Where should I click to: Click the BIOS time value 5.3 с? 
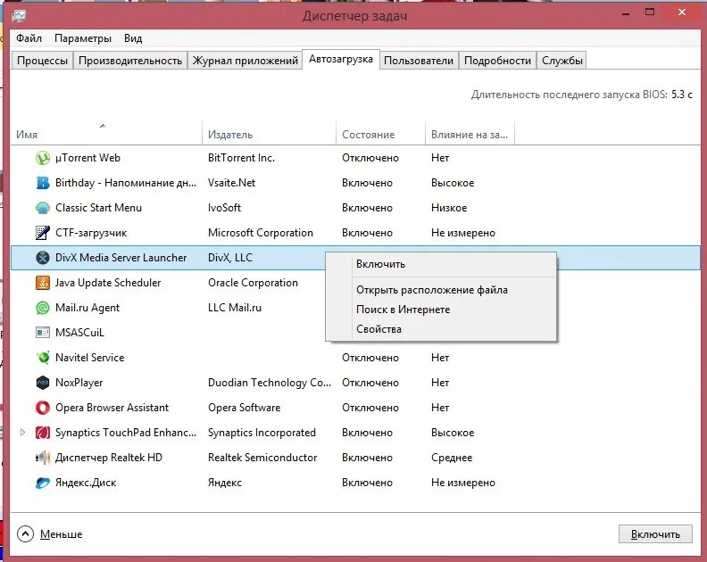pyautogui.click(x=682, y=95)
